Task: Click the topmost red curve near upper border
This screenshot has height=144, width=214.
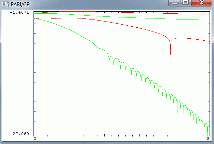Action: [x=103, y=12]
